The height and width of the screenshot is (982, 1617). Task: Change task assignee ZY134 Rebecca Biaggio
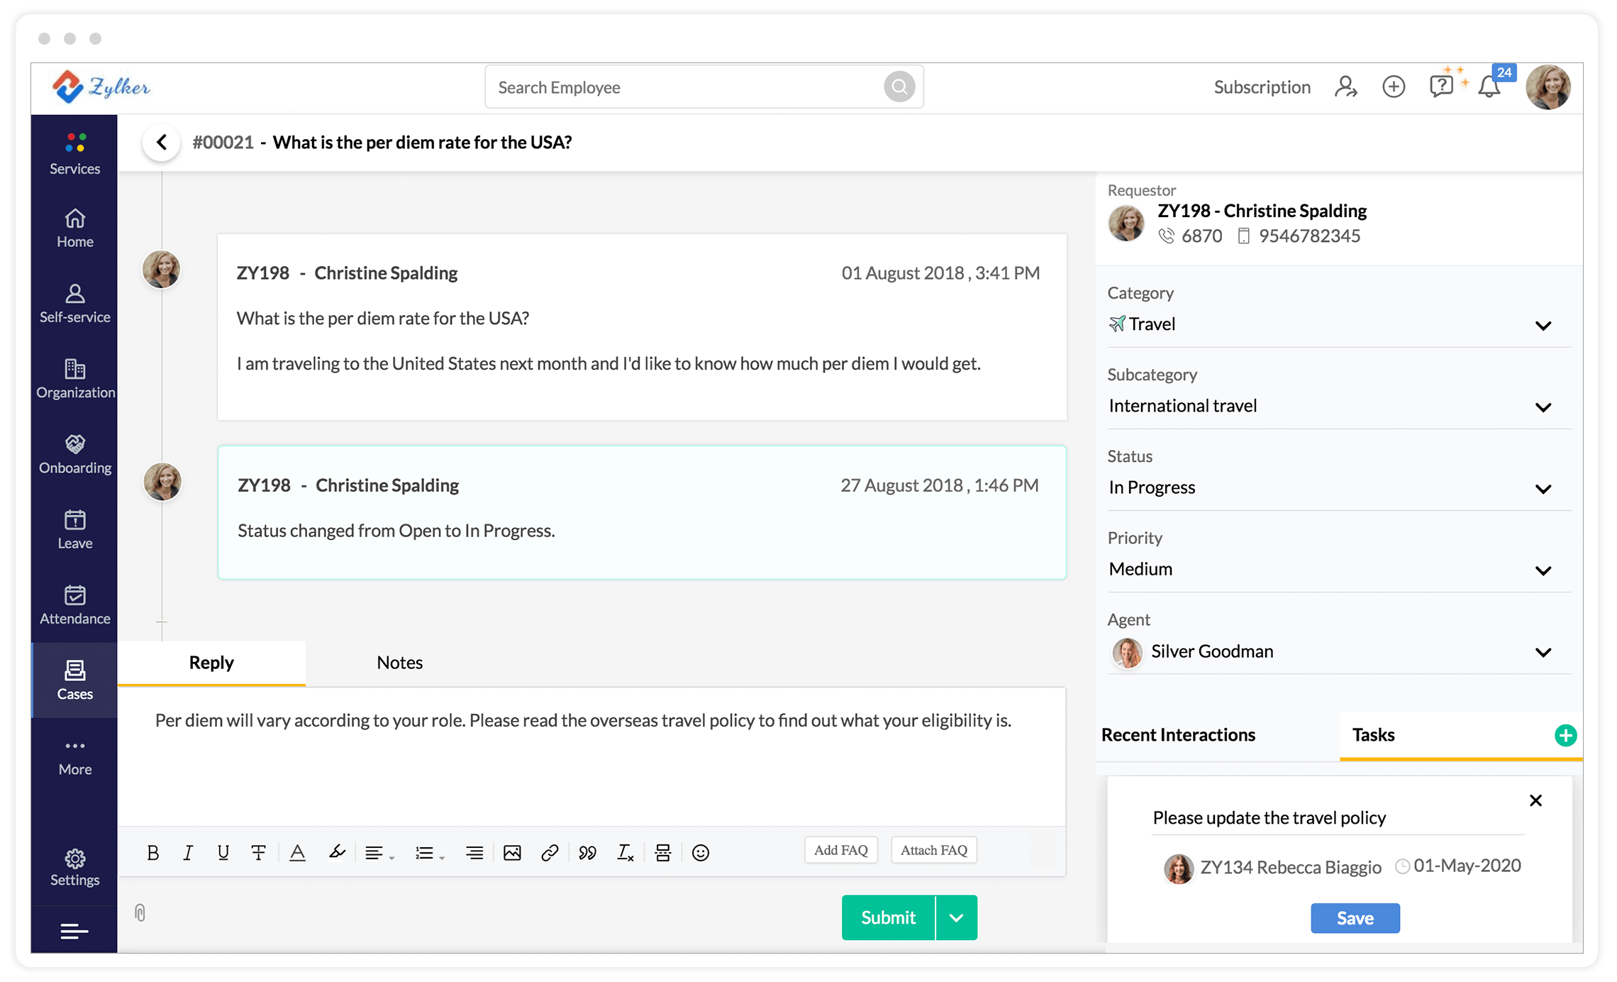tap(1273, 867)
